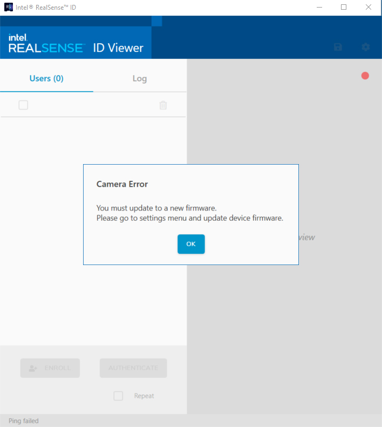The height and width of the screenshot is (427, 382).
Task: Minimize the RealSense ID window
Action: pos(319,8)
